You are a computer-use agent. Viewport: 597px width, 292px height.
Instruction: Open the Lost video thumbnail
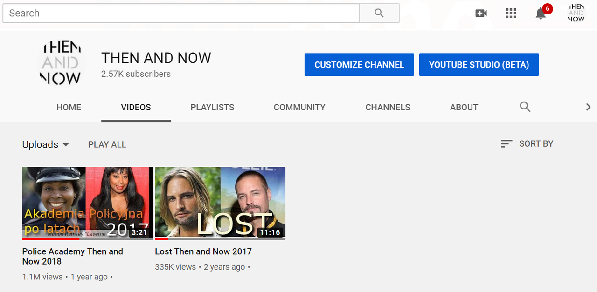220,203
